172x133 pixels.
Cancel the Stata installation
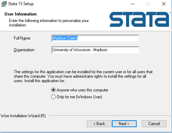coord(154,124)
